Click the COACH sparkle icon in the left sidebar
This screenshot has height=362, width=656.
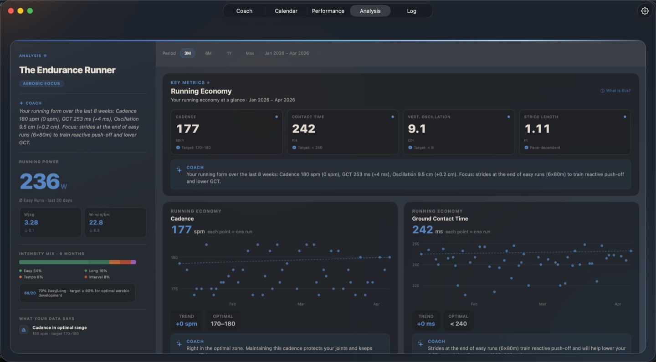21,103
